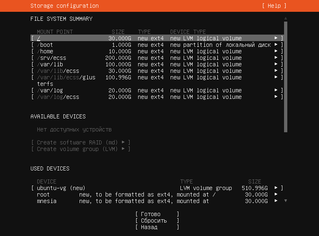Click arrow icon on /var/log/ecss row

[276, 97]
